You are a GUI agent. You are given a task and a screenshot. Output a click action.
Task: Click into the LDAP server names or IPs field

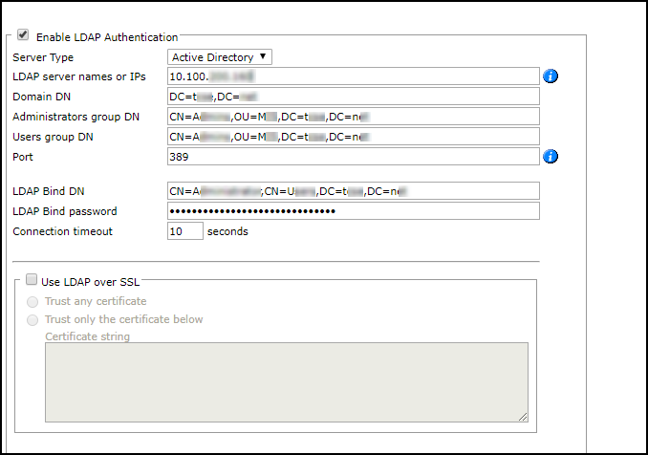tap(354, 76)
